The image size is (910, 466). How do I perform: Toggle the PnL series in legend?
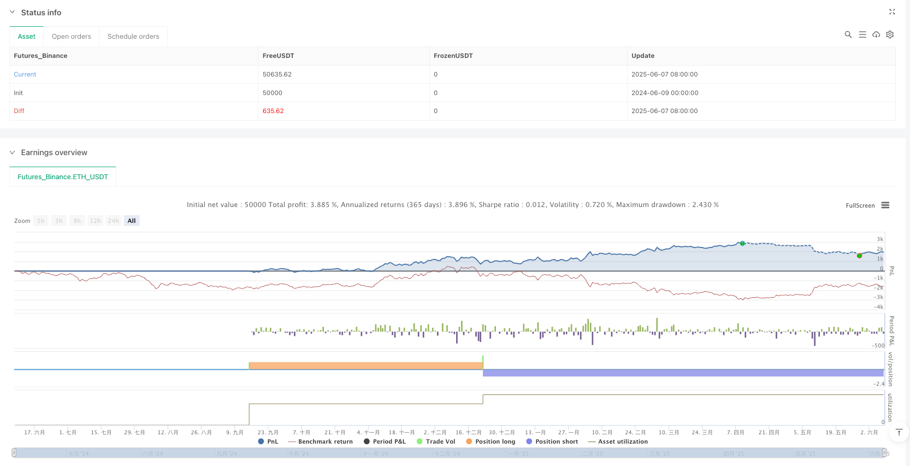[x=268, y=441]
